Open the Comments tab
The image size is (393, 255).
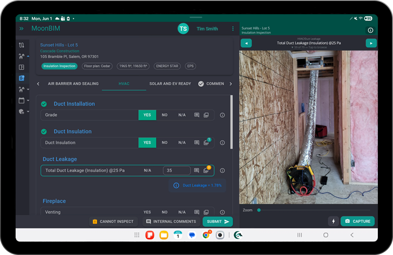tap(211, 84)
